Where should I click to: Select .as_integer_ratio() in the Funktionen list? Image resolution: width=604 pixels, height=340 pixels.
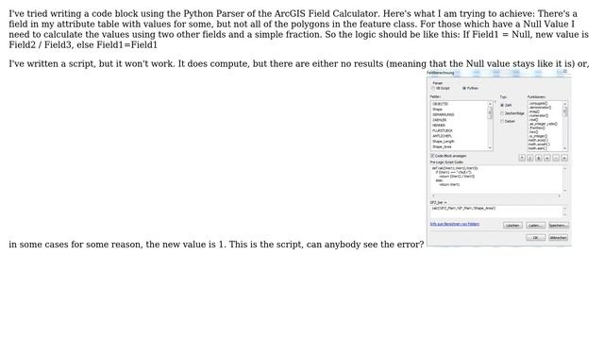point(544,124)
